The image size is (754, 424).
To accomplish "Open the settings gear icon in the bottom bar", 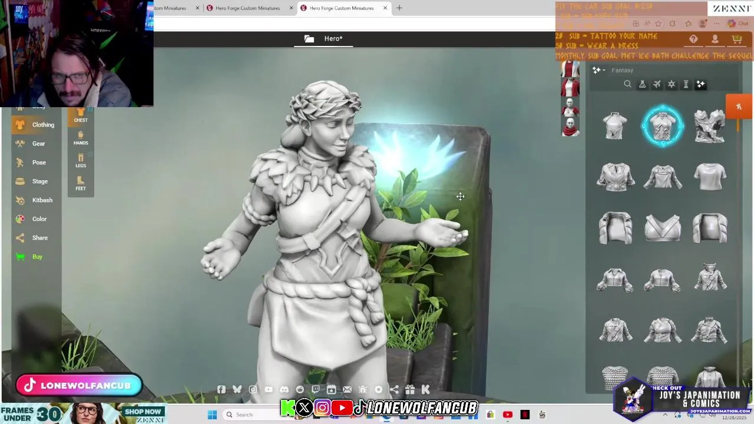I will [378, 389].
